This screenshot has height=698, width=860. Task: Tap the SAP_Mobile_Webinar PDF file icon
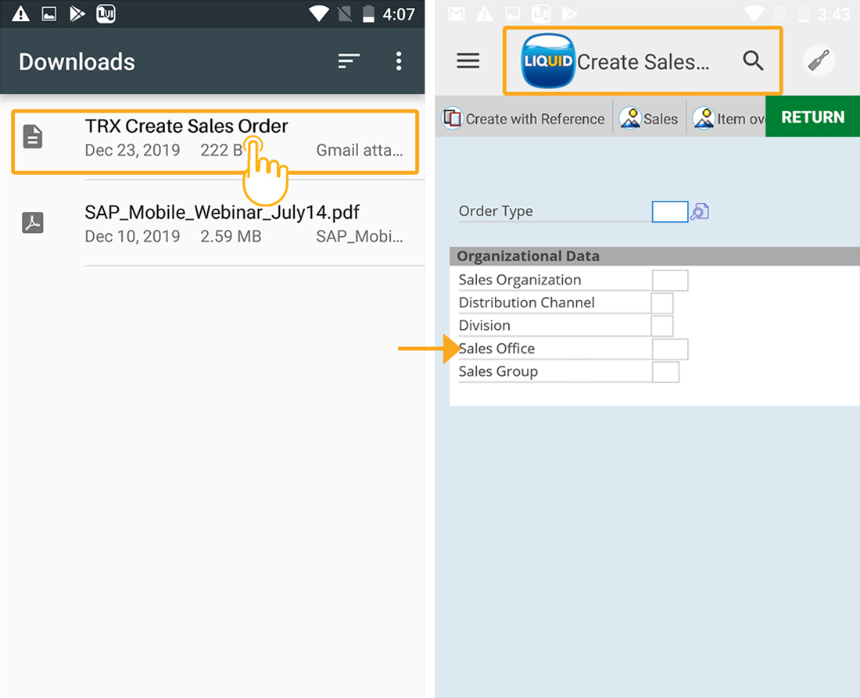(33, 223)
